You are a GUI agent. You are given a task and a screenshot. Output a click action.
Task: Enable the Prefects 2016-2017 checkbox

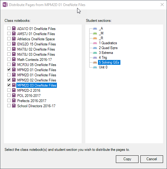tap(9, 101)
